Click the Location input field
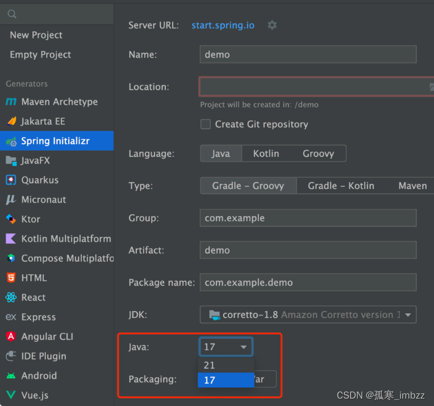This screenshot has width=434, height=406. 316,87
